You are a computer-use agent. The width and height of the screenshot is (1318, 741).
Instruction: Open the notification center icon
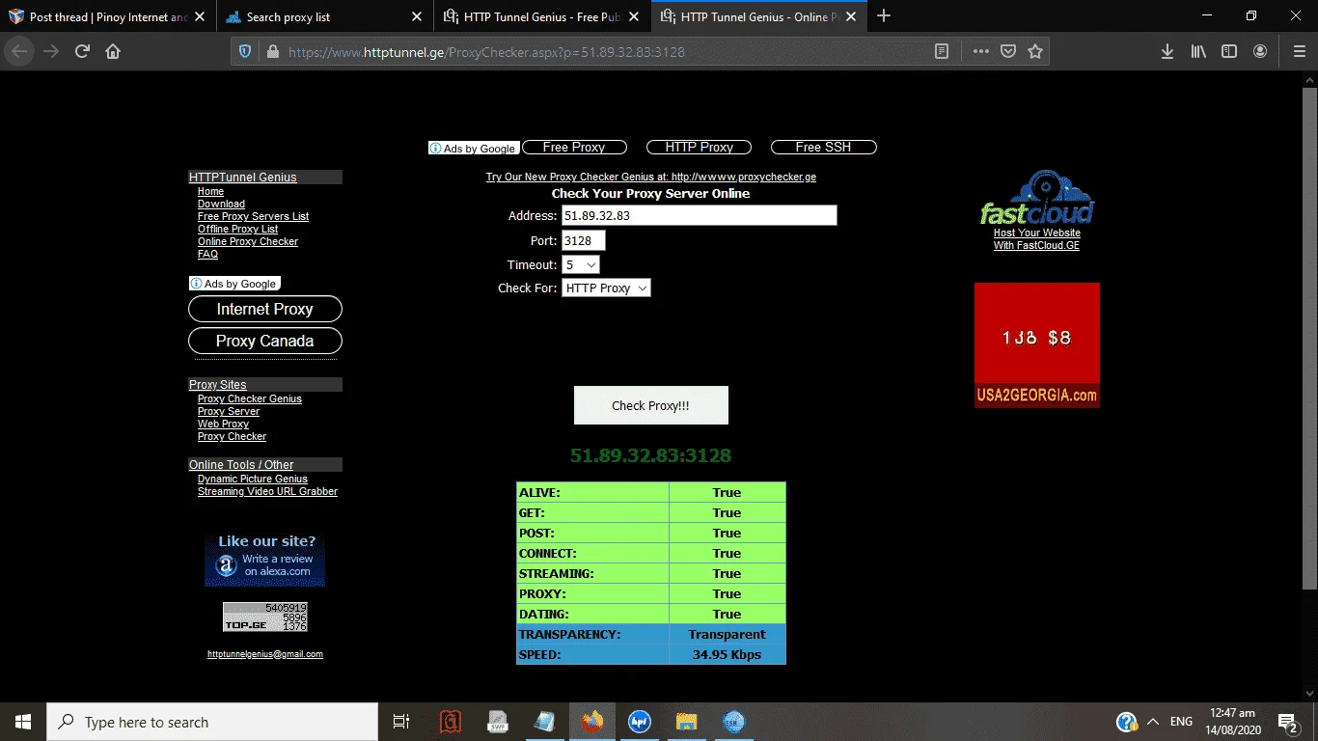tap(1288, 722)
